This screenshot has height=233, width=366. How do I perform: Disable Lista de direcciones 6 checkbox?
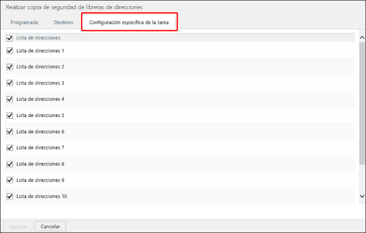coord(10,132)
